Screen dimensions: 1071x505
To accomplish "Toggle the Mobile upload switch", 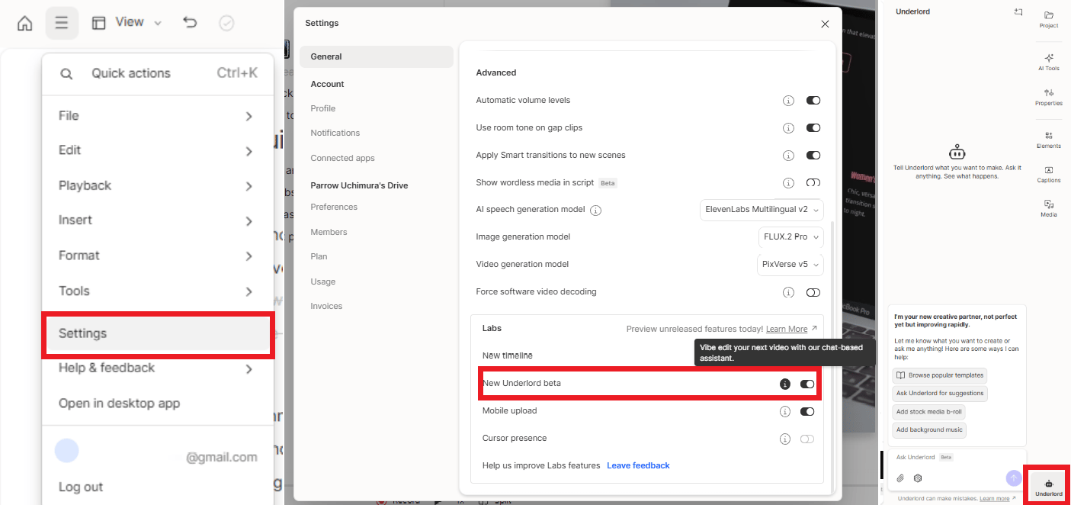I will tap(807, 412).
